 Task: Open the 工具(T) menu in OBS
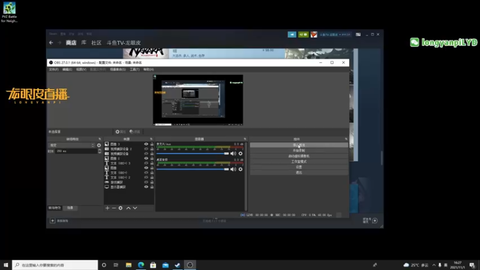pyautogui.click(x=134, y=70)
